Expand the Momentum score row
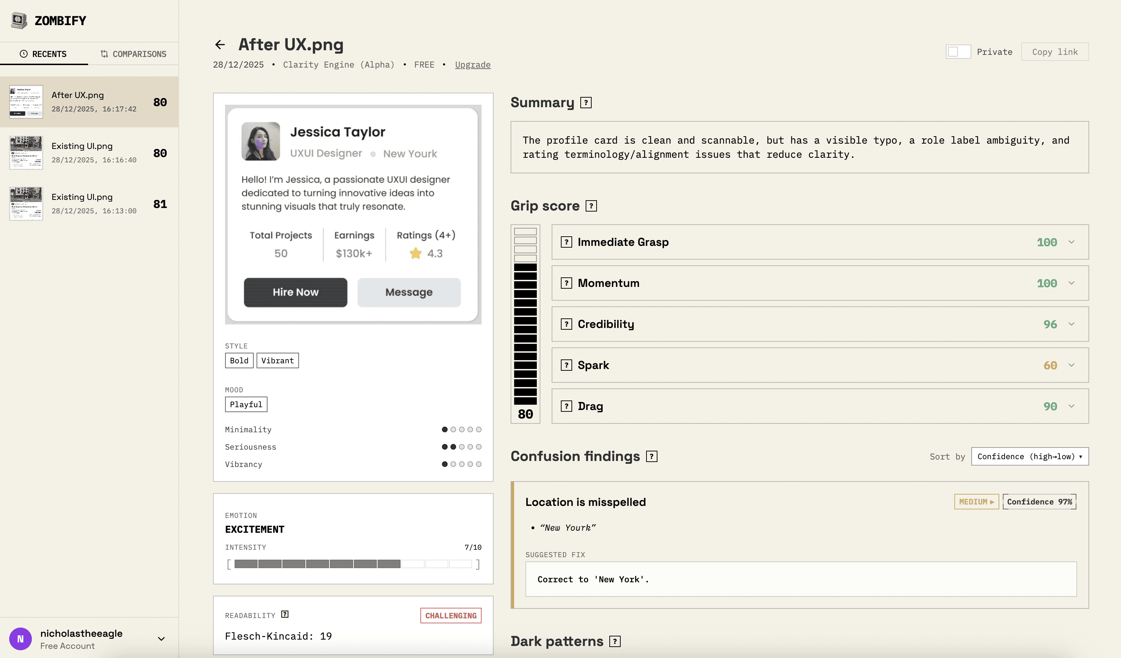Image resolution: width=1121 pixels, height=658 pixels. 1071,283
